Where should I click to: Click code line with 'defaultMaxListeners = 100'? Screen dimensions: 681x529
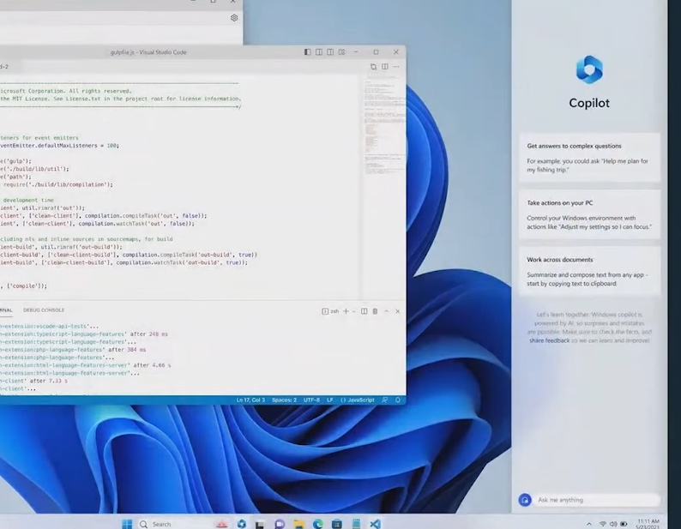point(59,146)
